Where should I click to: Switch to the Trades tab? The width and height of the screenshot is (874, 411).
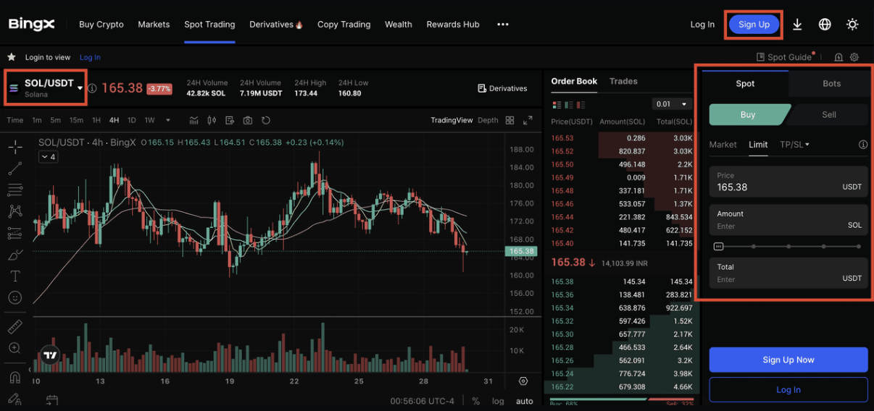pyautogui.click(x=623, y=81)
